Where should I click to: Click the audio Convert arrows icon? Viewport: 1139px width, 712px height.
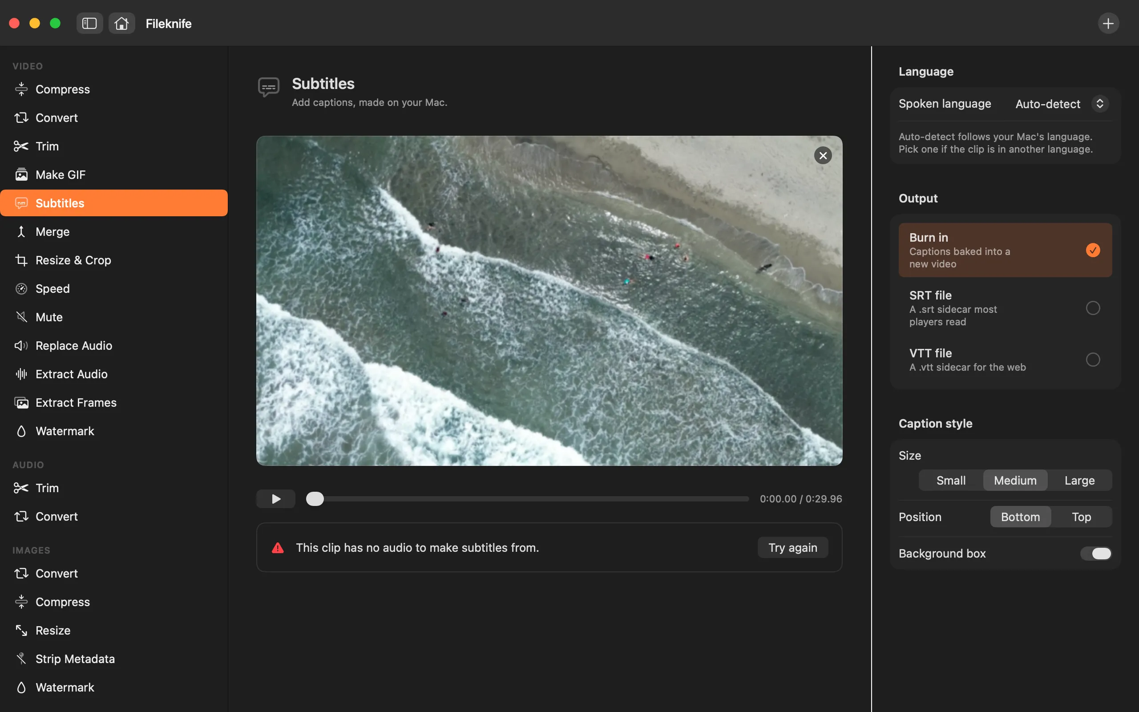[21, 517]
